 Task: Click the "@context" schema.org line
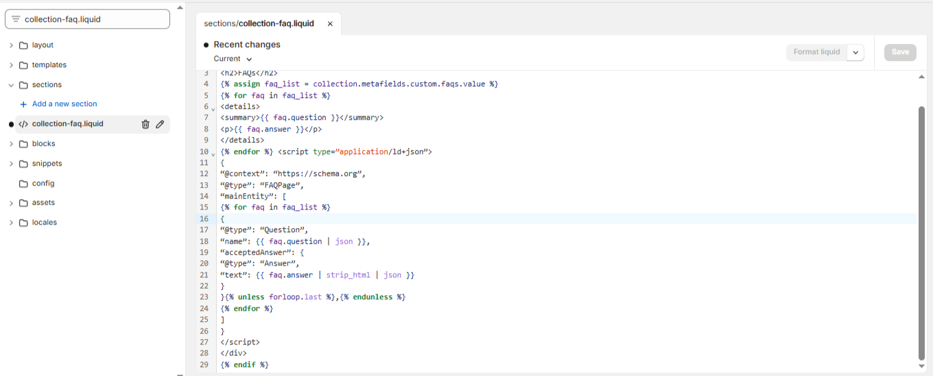pyautogui.click(x=293, y=174)
